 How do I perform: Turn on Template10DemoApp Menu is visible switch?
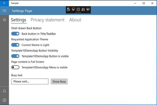(15, 67)
